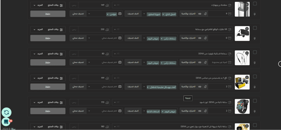Viewport: 281px width, 130px height.
Task: Pin the VR نظارات الواقع الافتراضي product
Action: click(x=255, y=38)
